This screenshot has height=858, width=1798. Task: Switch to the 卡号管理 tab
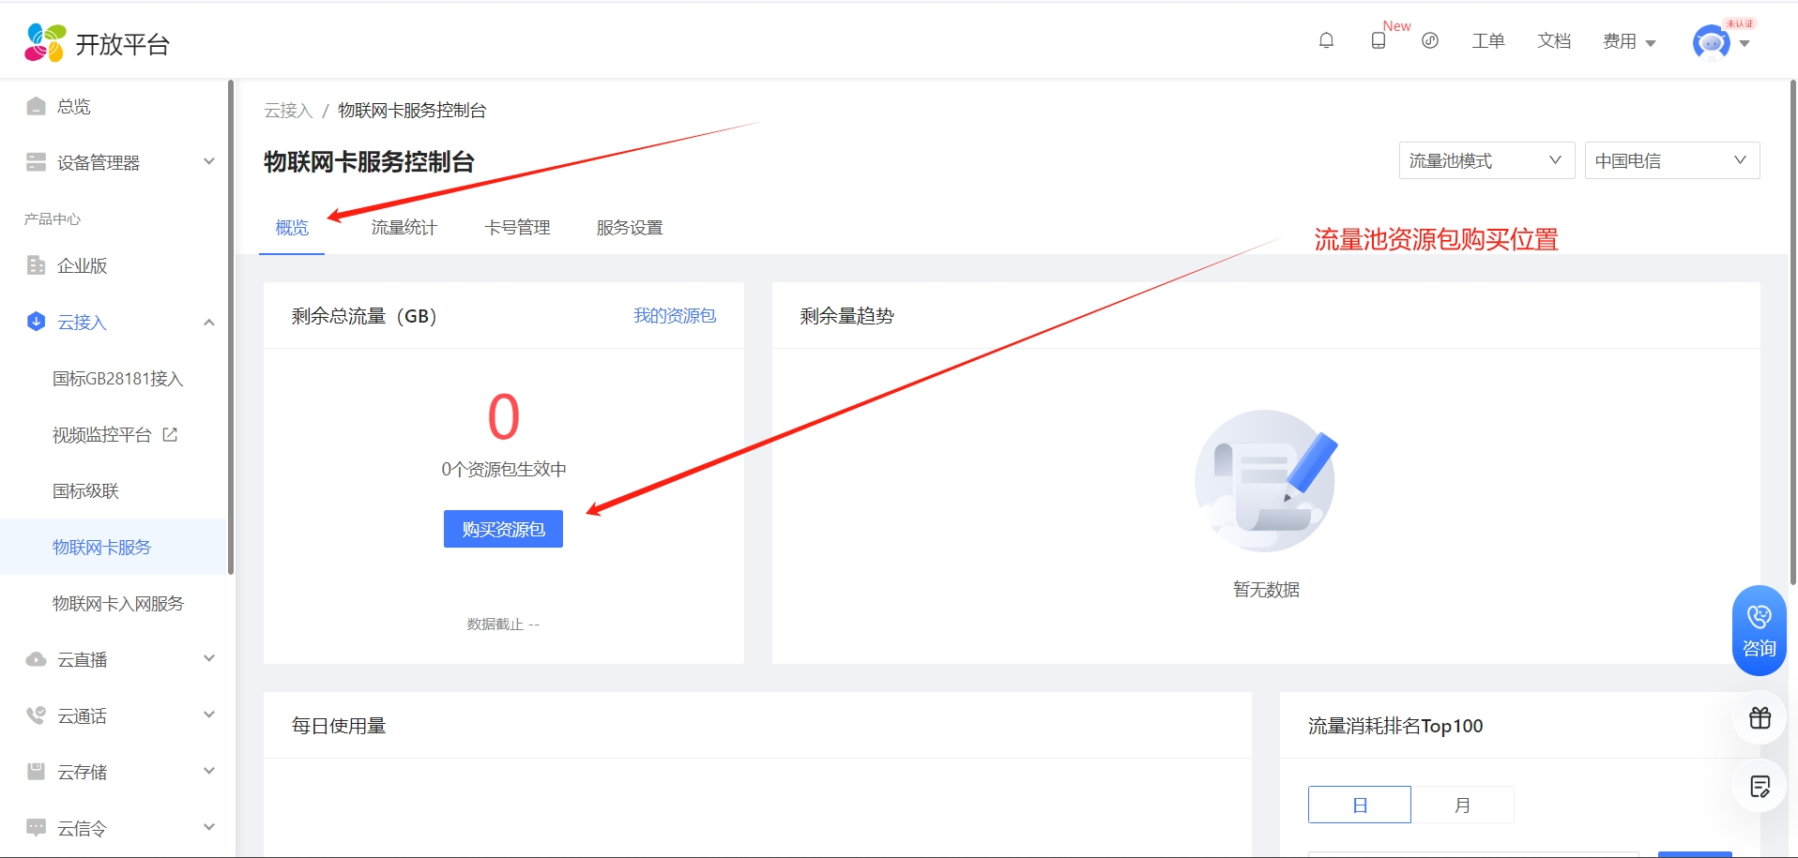[x=517, y=227]
